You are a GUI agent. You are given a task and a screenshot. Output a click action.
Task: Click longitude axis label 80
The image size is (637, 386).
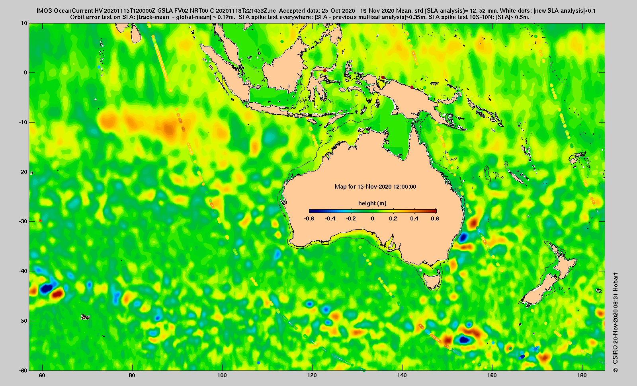pos(132,375)
